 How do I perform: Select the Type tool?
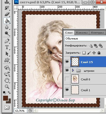tap(7, 47)
